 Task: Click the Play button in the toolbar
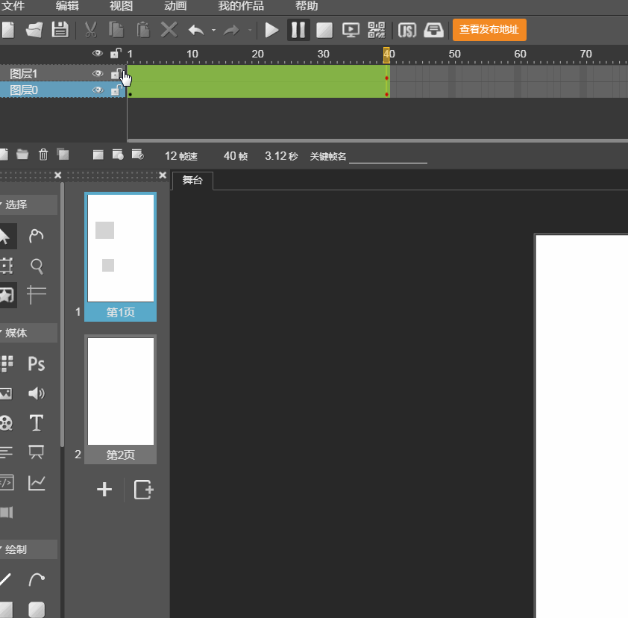click(x=272, y=30)
